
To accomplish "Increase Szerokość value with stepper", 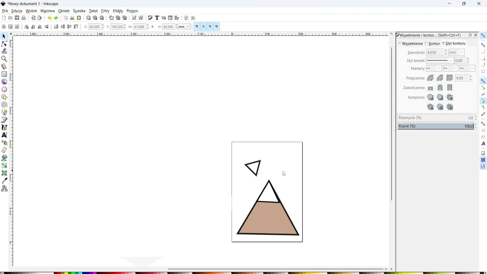I will point(446,51).
